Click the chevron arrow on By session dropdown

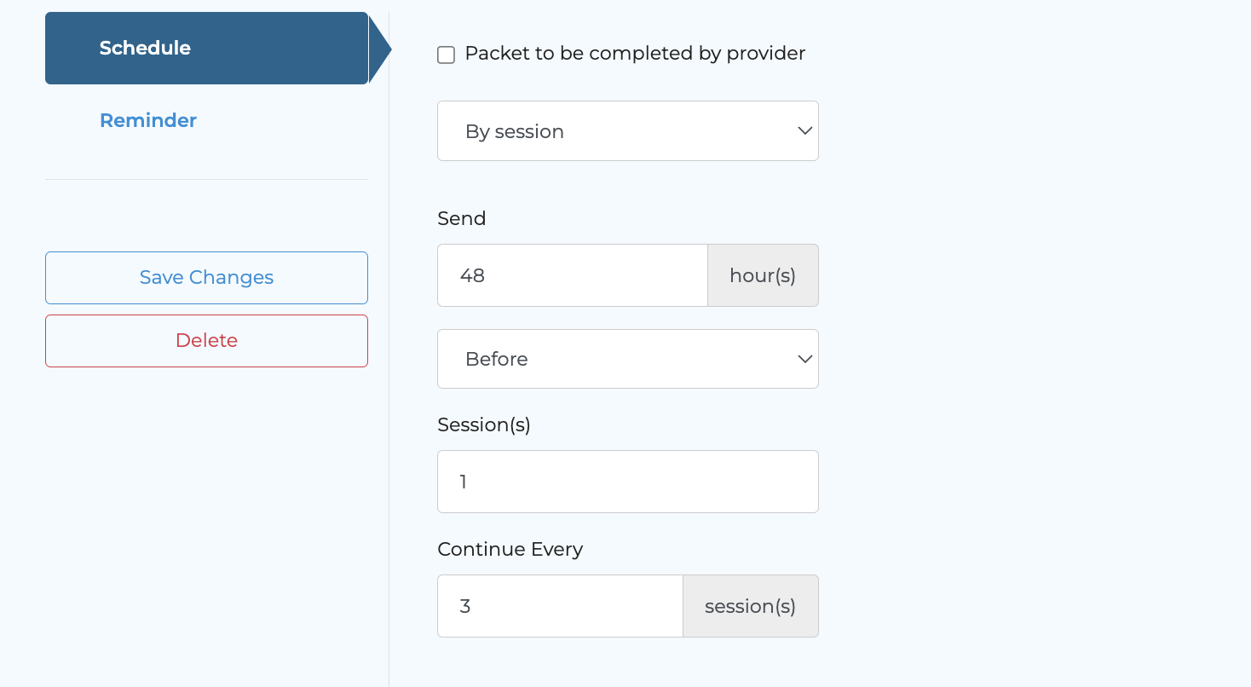804,130
